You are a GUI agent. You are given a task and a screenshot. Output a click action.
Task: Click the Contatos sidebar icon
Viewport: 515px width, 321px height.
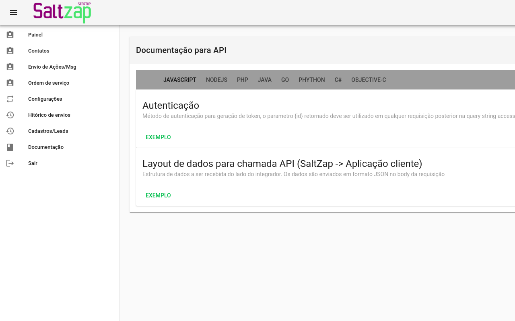[x=10, y=51]
